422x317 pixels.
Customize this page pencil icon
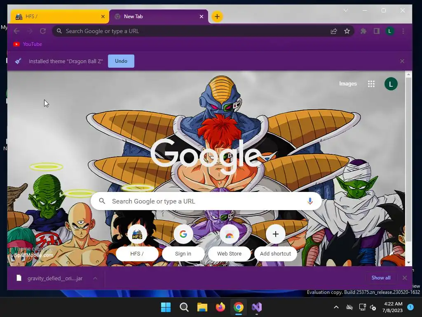pyautogui.click(x=392, y=253)
